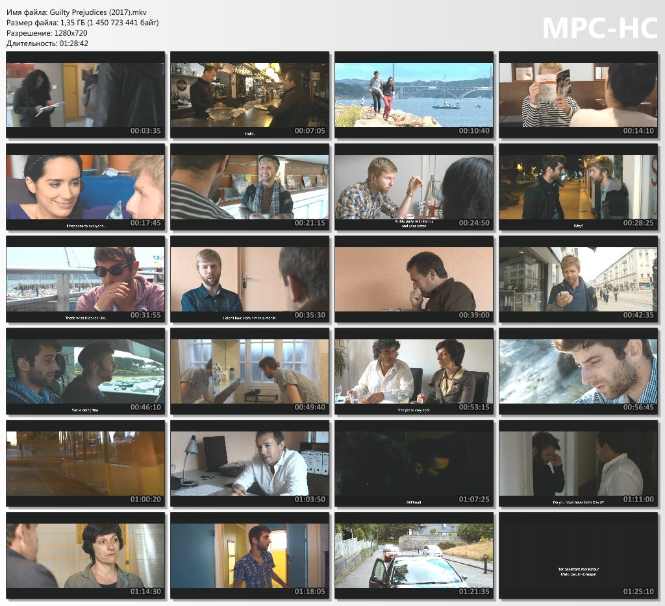Click the file name text Guilty Prejudices (2017).mkv
This screenshot has width=665, height=606.
coord(98,12)
